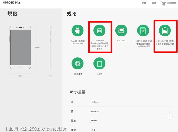Select the 80.78 mm width value

(x=95, y=111)
